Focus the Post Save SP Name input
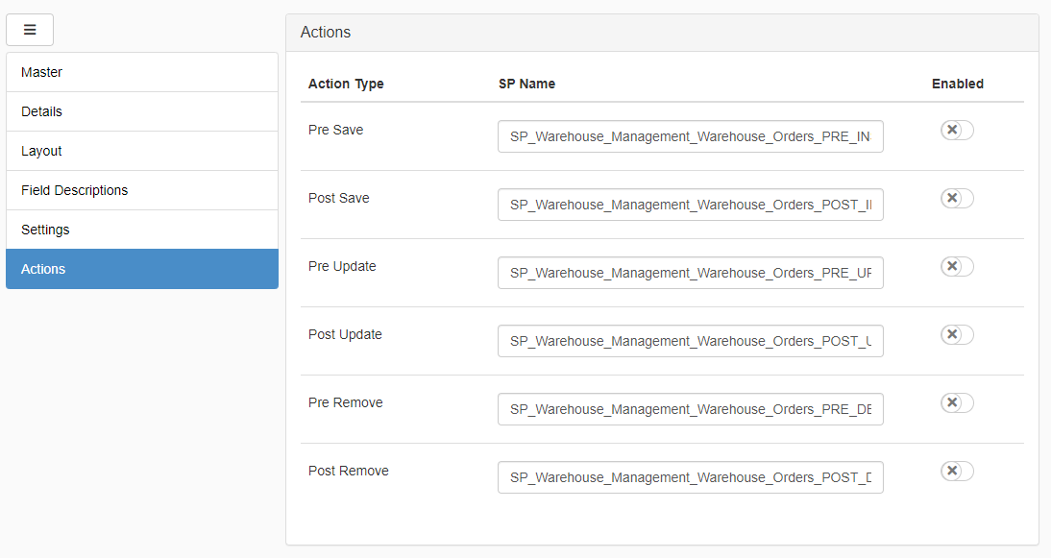The width and height of the screenshot is (1051, 558). coord(690,205)
